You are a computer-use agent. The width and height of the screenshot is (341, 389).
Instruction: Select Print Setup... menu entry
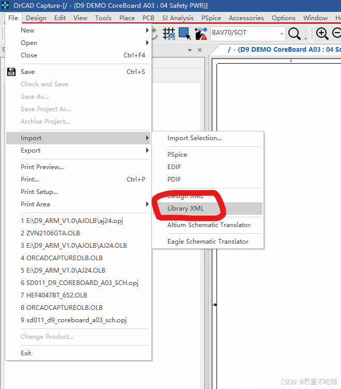click(x=79, y=192)
